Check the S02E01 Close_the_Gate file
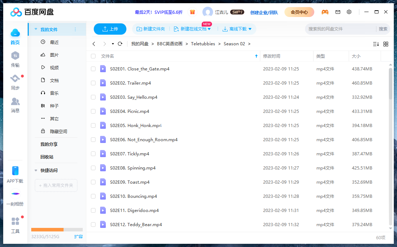 (x=93, y=69)
